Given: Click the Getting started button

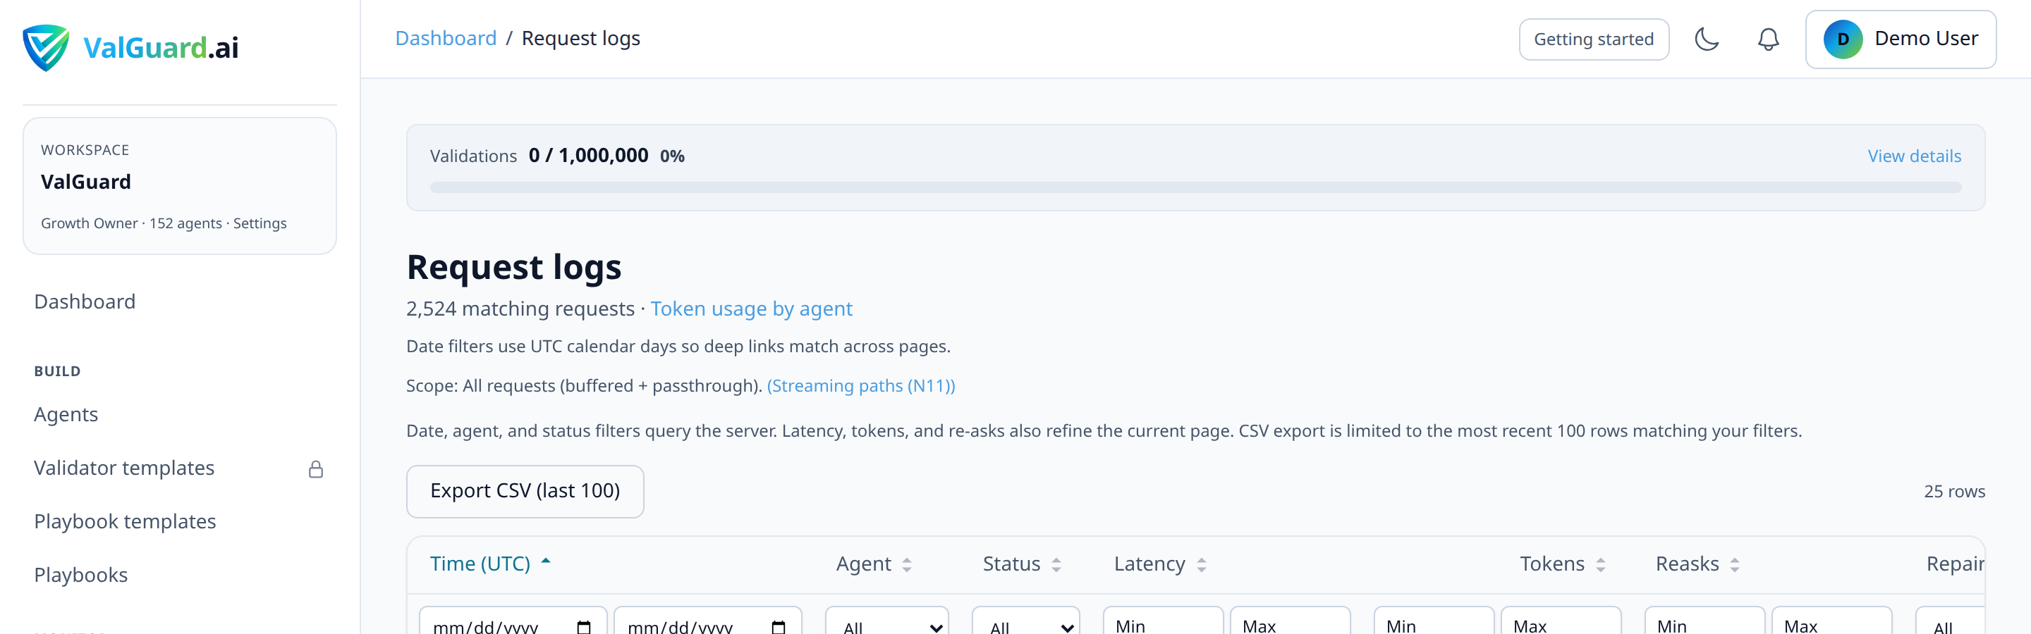Looking at the screenshot, I should [1594, 39].
